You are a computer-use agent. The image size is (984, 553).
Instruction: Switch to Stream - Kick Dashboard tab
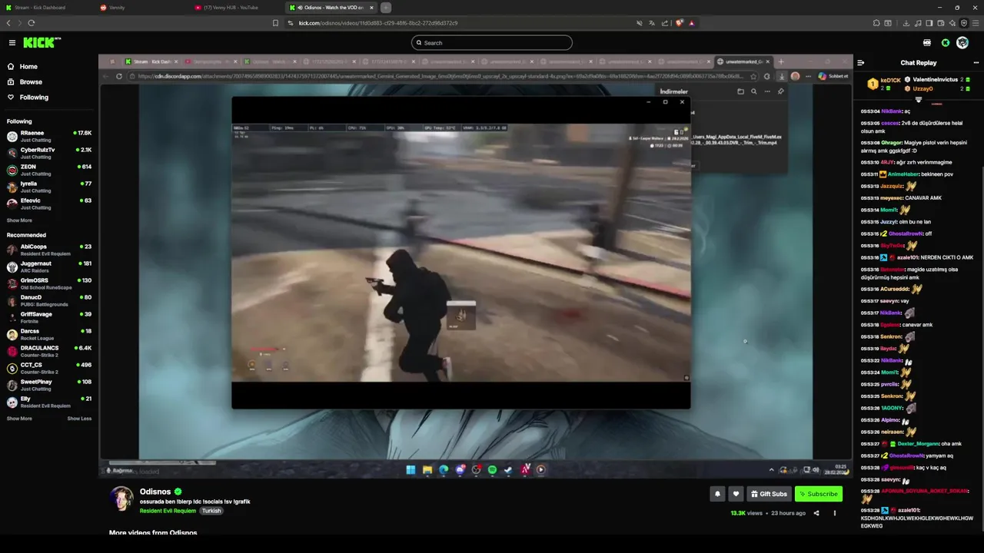tap(45, 8)
